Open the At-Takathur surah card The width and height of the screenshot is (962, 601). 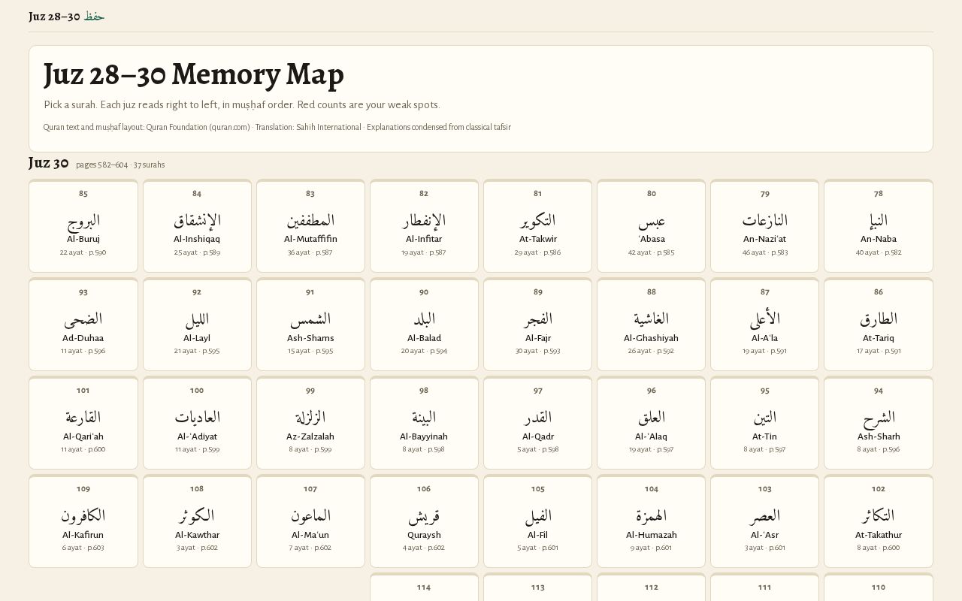coord(879,521)
